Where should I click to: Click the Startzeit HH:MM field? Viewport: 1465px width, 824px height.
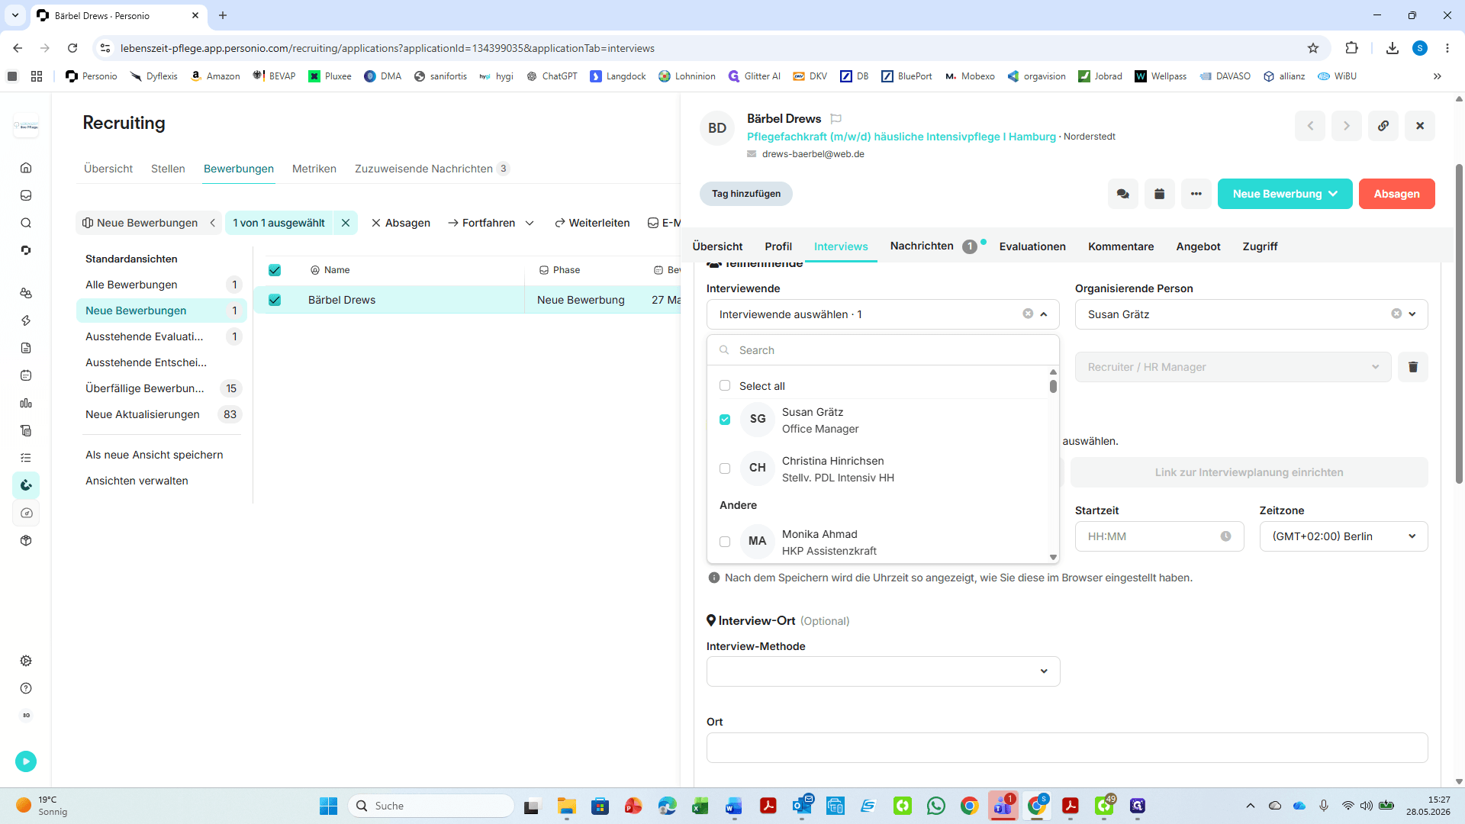pyautogui.click(x=1159, y=536)
